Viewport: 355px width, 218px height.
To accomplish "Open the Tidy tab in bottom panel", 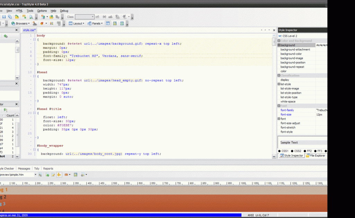I will click(36, 169).
